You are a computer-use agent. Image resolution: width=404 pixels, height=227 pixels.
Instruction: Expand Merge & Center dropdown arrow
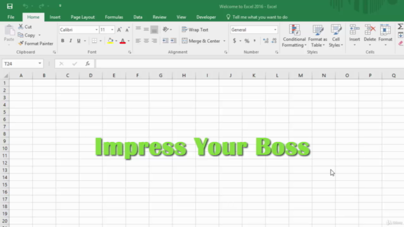(x=224, y=41)
